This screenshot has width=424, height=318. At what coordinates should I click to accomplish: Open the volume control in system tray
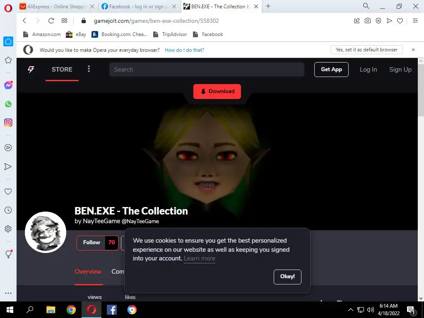[x=371, y=310]
